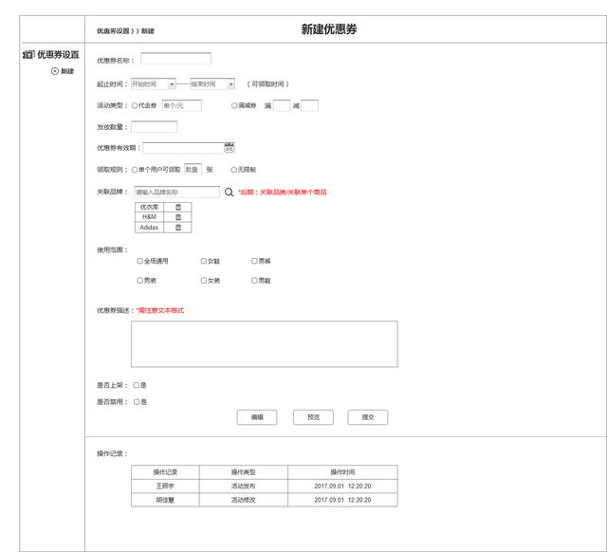Open the calendar picker for coupon validity
Screen dimensions: 607x552
click(229, 148)
